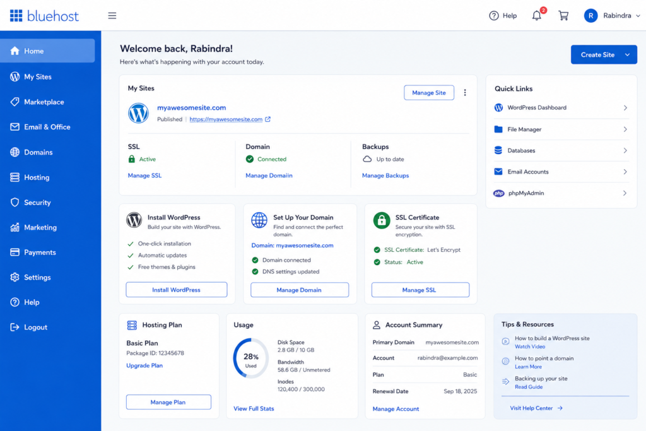Click the icon beside How to point a domain
The height and width of the screenshot is (431, 646).
pos(505,362)
